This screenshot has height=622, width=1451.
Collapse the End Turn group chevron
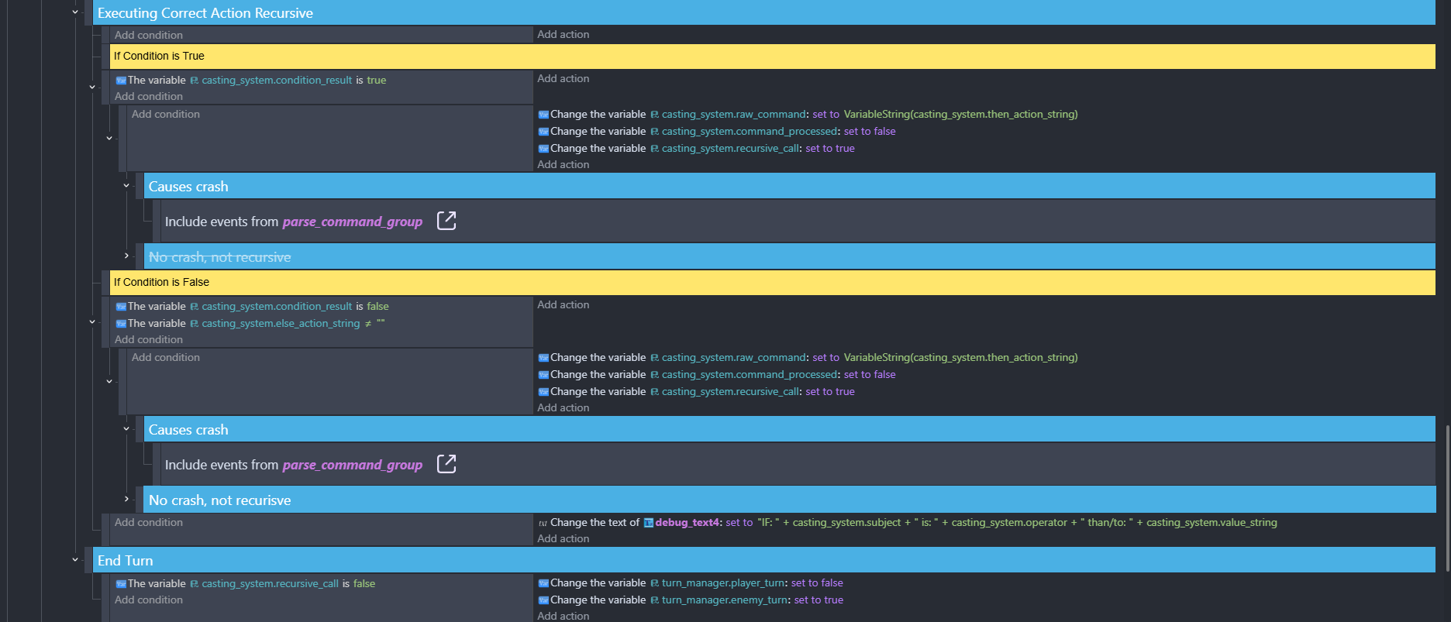pos(75,560)
